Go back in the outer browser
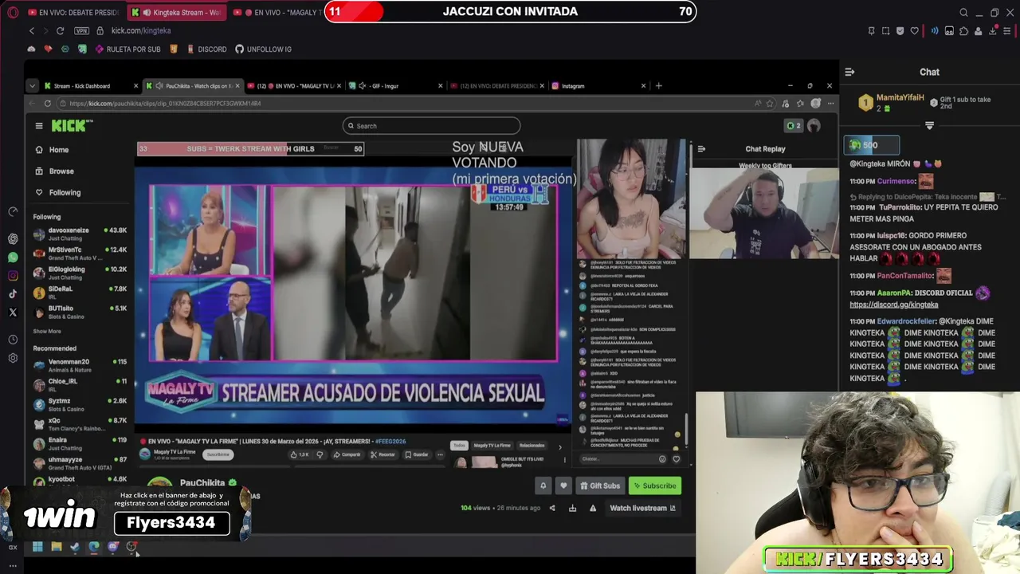 (32, 30)
